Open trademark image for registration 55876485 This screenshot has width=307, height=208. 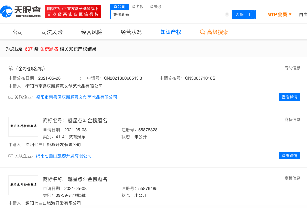point(23,185)
